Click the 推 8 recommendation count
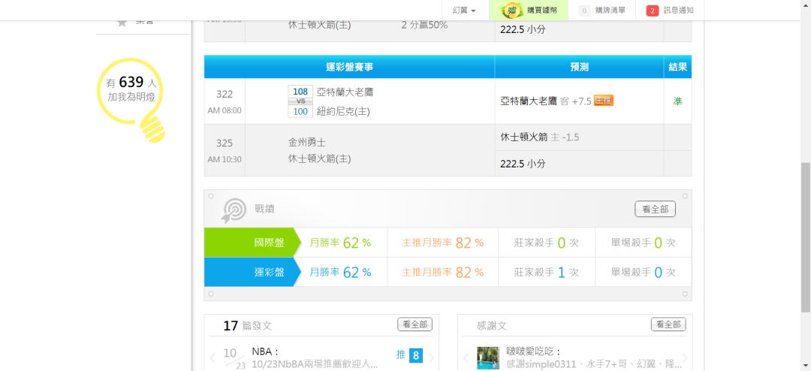The height and width of the screenshot is (371, 811). (x=410, y=355)
